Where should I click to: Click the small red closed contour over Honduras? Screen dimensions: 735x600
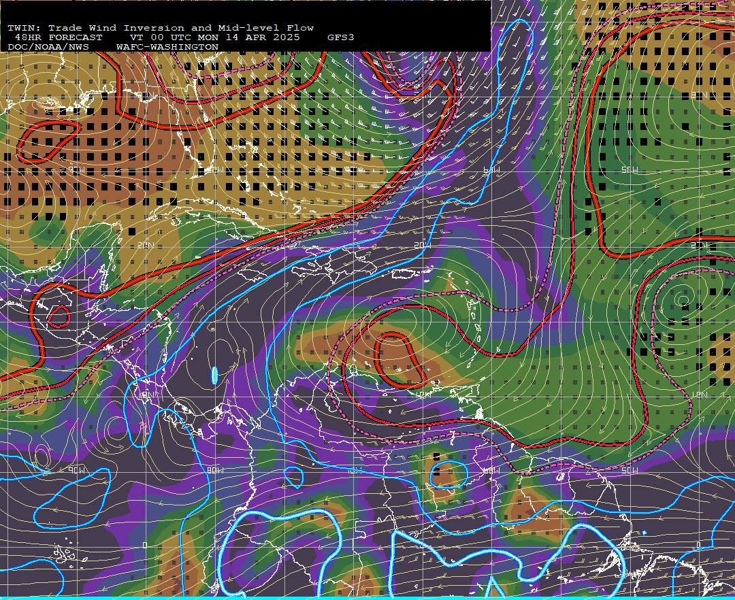[x=59, y=316]
